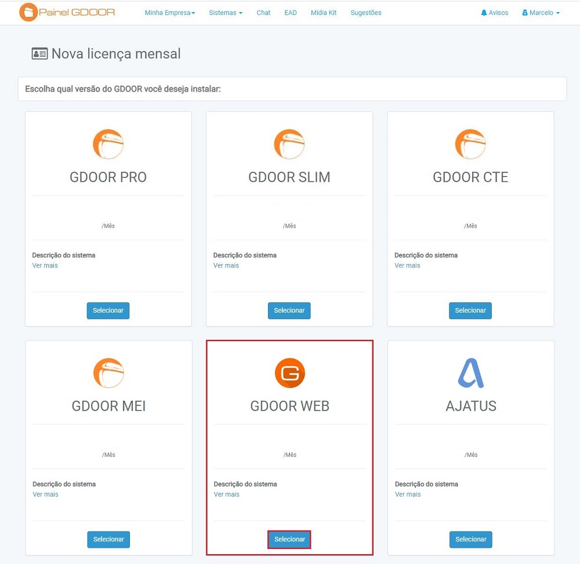This screenshot has width=580, height=564.
Task: Select the GDOOR MEI license
Action: point(108,540)
